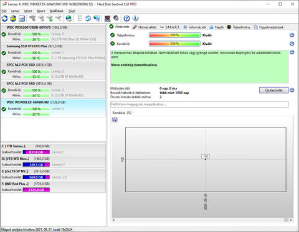The width and height of the screenshot is (299, 232).
Task: Switch to the Teljesítmény tab
Action: [x=239, y=27]
